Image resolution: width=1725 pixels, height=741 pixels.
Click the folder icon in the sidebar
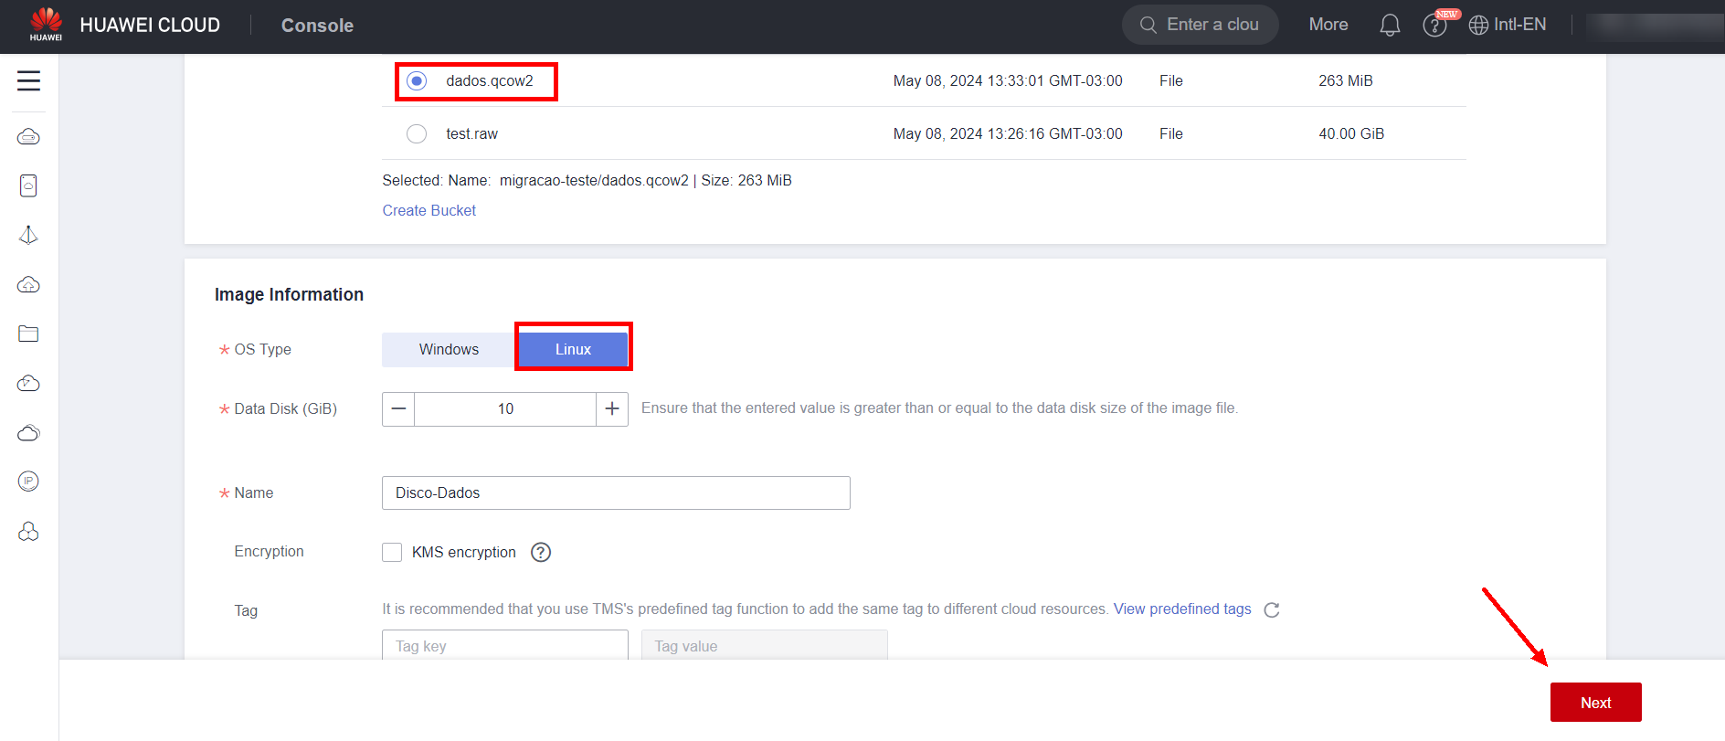tap(28, 333)
